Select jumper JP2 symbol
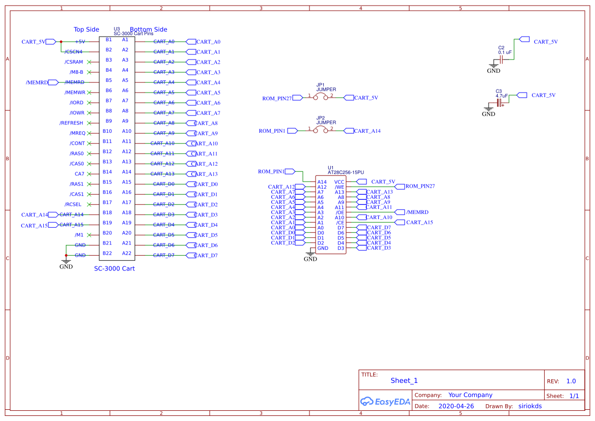The image size is (595, 421). coord(322,130)
